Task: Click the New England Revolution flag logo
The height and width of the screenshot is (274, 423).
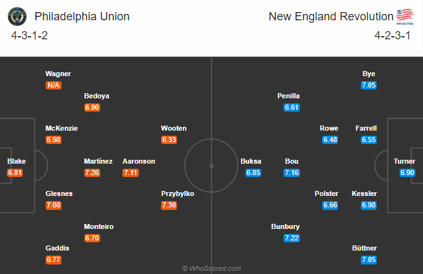Action: tap(405, 16)
